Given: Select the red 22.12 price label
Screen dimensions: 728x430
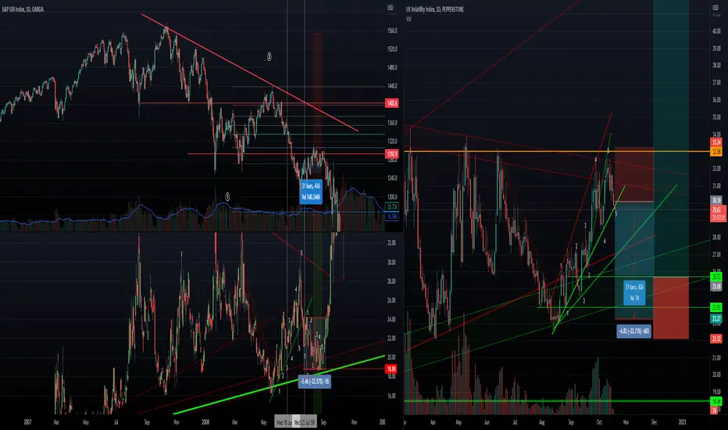Looking at the screenshot, I should coord(716,339).
